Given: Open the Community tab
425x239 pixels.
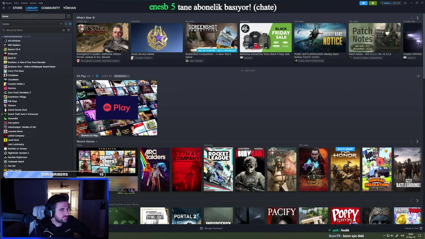Looking at the screenshot, I should (x=50, y=8).
